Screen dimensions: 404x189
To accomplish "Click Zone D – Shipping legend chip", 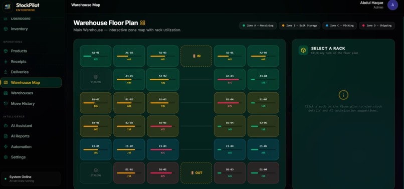I will click(x=377, y=26).
